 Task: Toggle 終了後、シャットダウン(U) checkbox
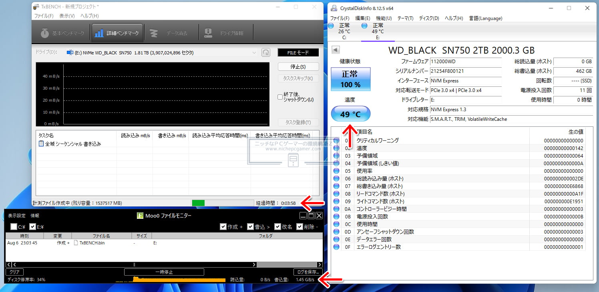point(280,97)
